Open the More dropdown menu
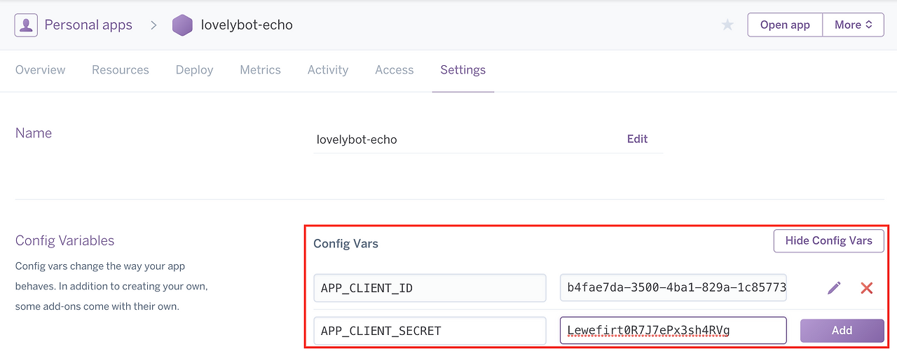 click(x=853, y=25)
